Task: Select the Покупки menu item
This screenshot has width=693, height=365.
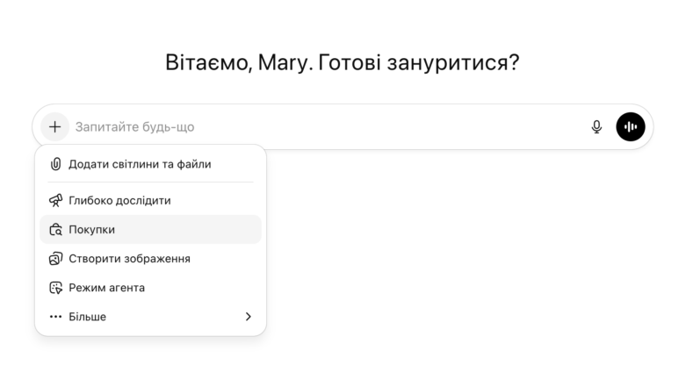Action: coord(91,230)
